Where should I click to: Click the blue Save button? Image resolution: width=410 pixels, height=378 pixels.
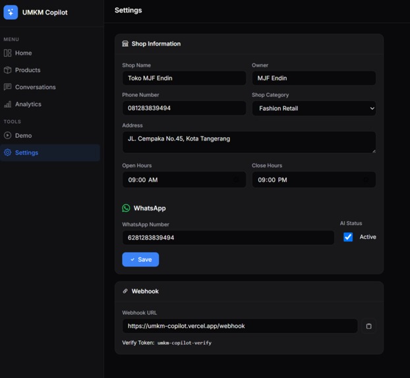pos(140,259)
